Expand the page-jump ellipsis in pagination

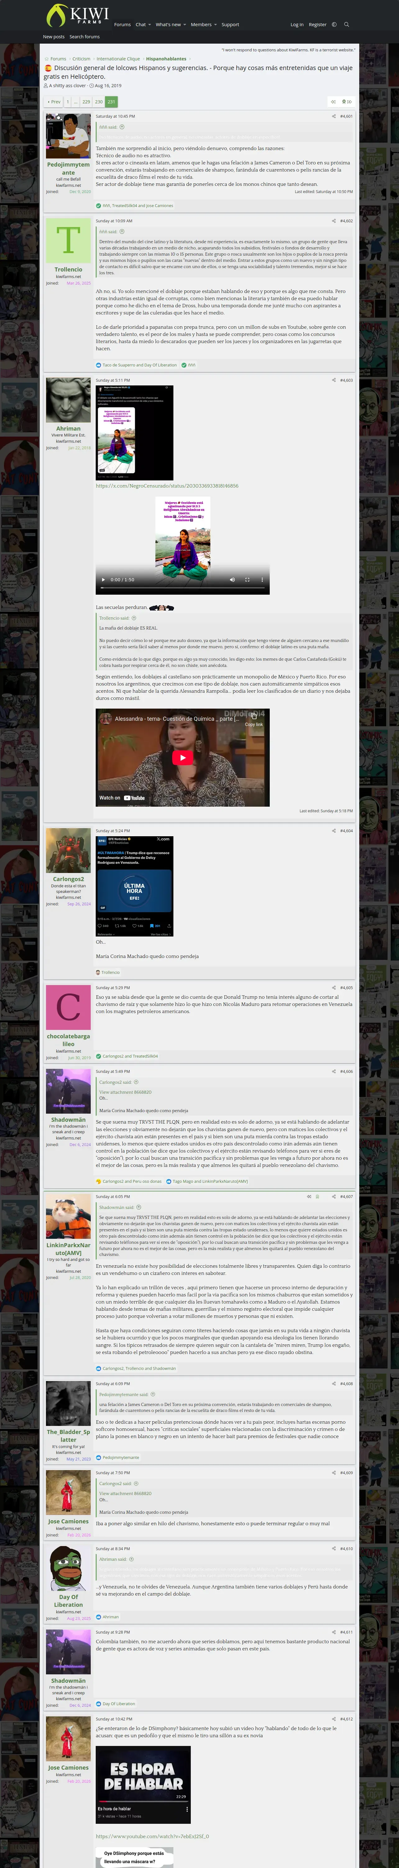click(x=75, y=102)
